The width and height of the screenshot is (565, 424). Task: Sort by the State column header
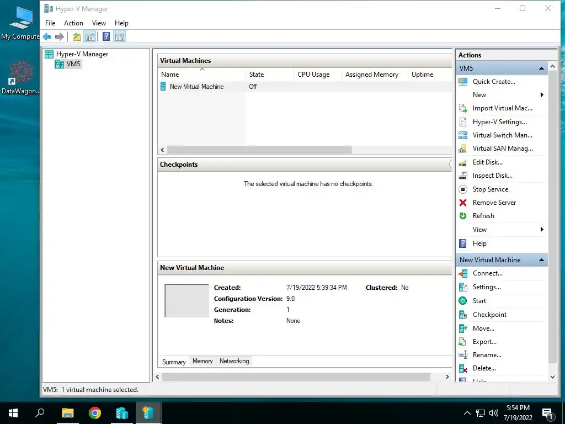pyautogui.click(x=269, y=75)
